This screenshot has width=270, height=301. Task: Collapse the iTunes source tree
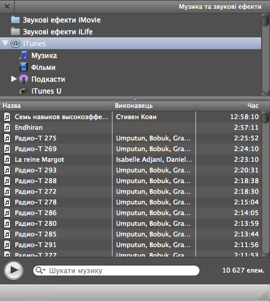pos(5,43)
